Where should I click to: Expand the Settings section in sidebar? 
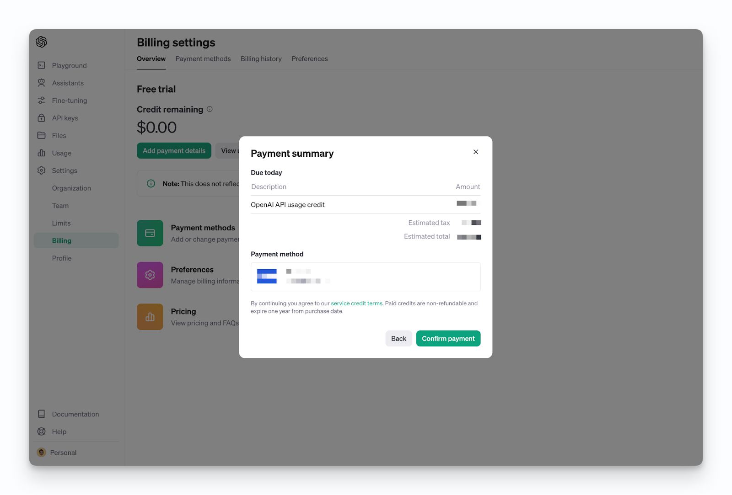point(65,170)
